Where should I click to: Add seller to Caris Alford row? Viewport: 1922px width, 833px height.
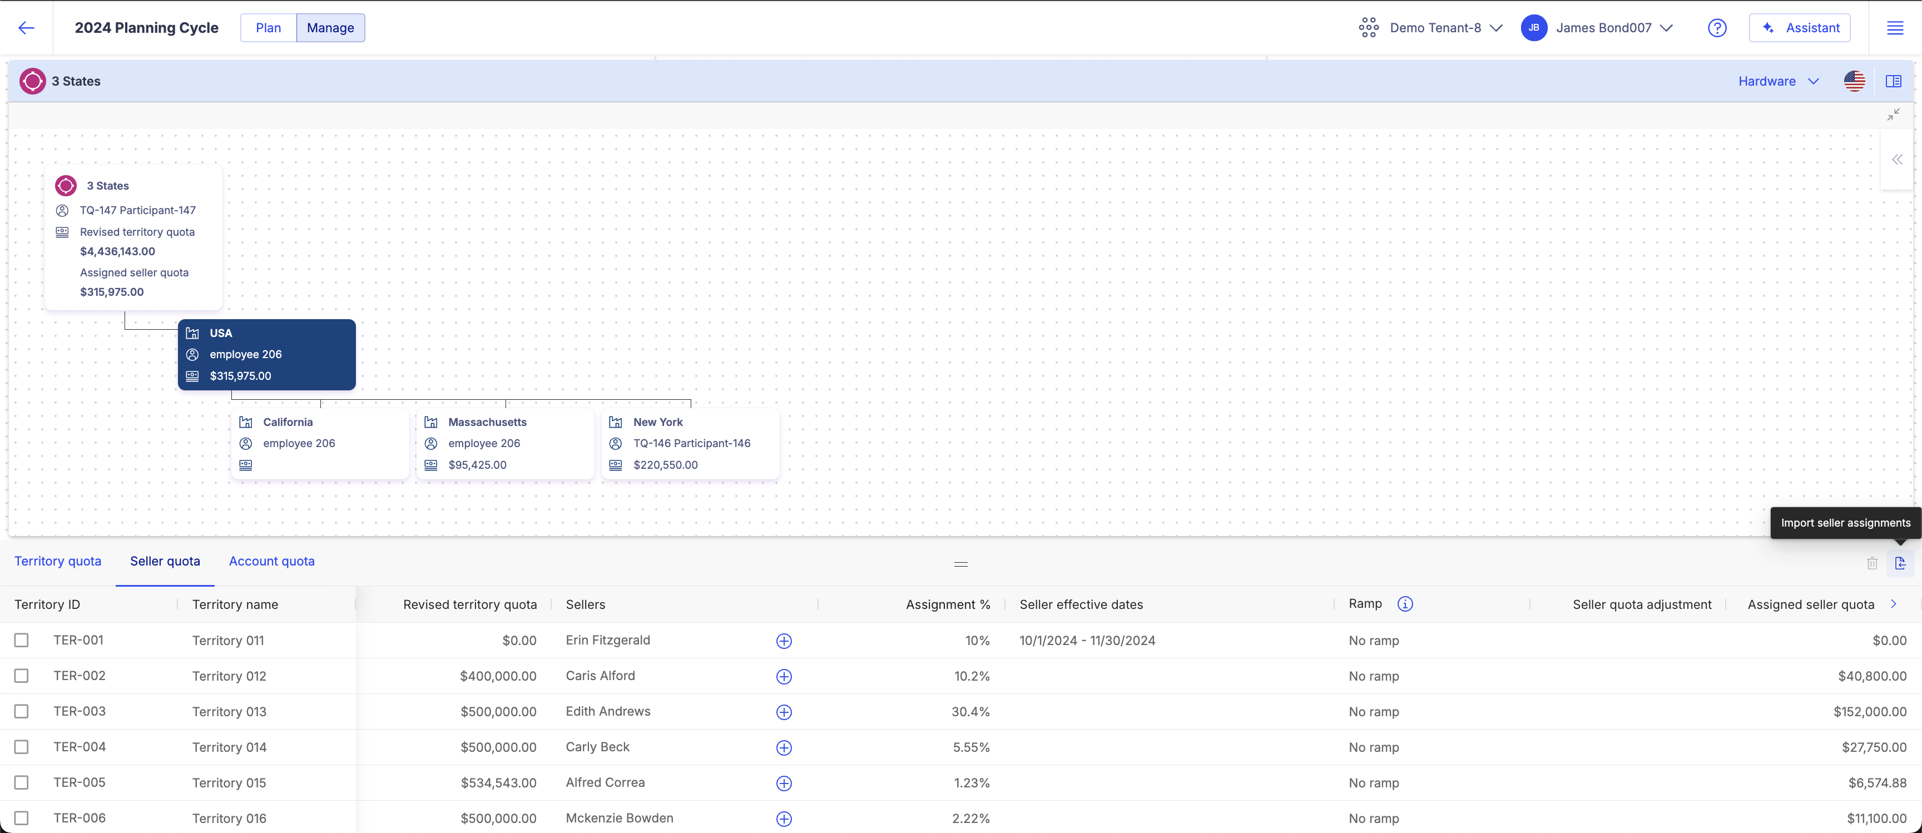coord(784,676)
